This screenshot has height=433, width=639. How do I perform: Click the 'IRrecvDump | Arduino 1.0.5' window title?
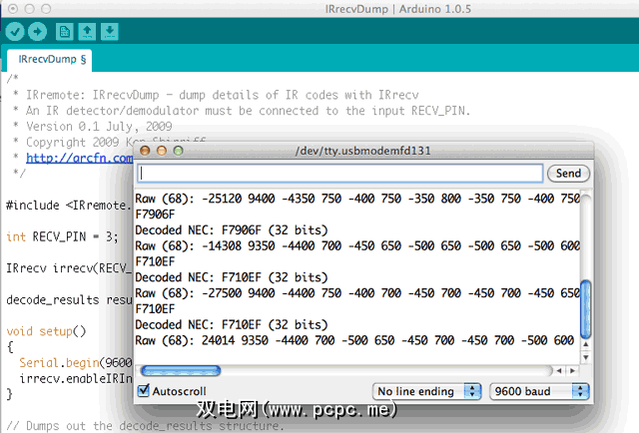397,9
